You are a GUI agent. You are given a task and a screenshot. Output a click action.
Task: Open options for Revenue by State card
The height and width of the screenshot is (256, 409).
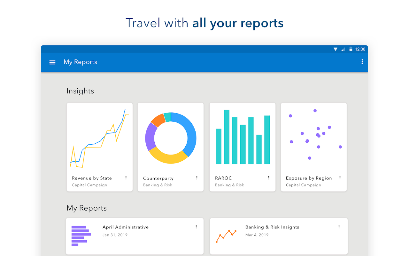(x=126, y=178)
